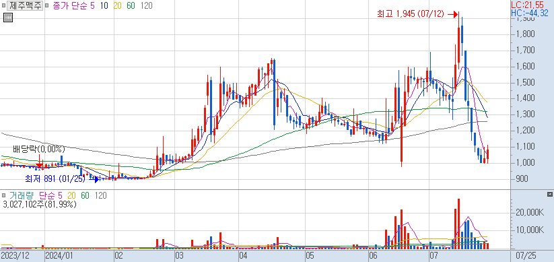The height and width of the screenshot is (262, 554).
Task: Click the 제주맥주 stock name button
Action: point(25,5)
